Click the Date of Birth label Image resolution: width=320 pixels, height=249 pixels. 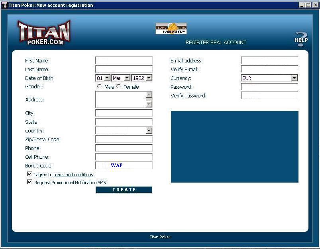pos(40,78)
